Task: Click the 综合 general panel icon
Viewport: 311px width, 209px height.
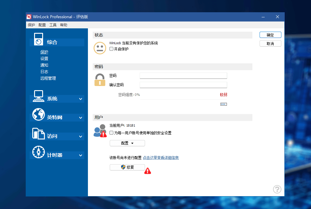Action: [39, 39]
